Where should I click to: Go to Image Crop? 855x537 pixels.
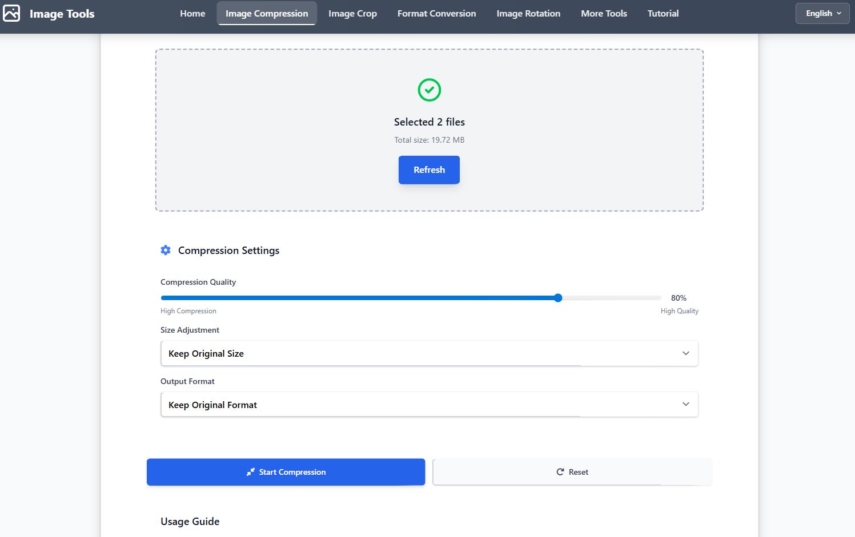point(352,13)
